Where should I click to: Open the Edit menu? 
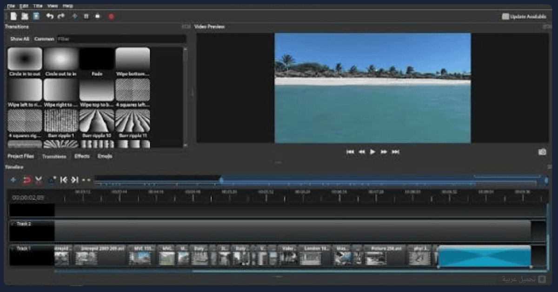click(x=24, y=6)
